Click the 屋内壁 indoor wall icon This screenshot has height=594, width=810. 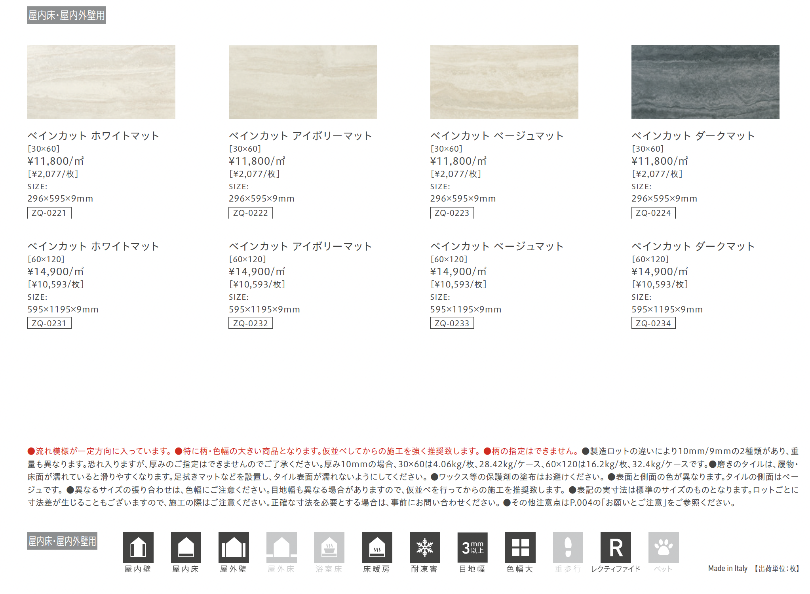coord(138,547)
